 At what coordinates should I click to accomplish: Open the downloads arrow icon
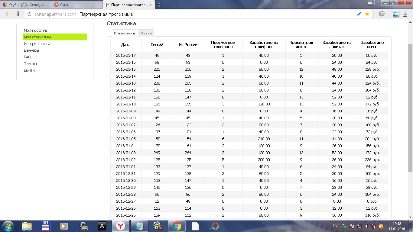[405, 14]
